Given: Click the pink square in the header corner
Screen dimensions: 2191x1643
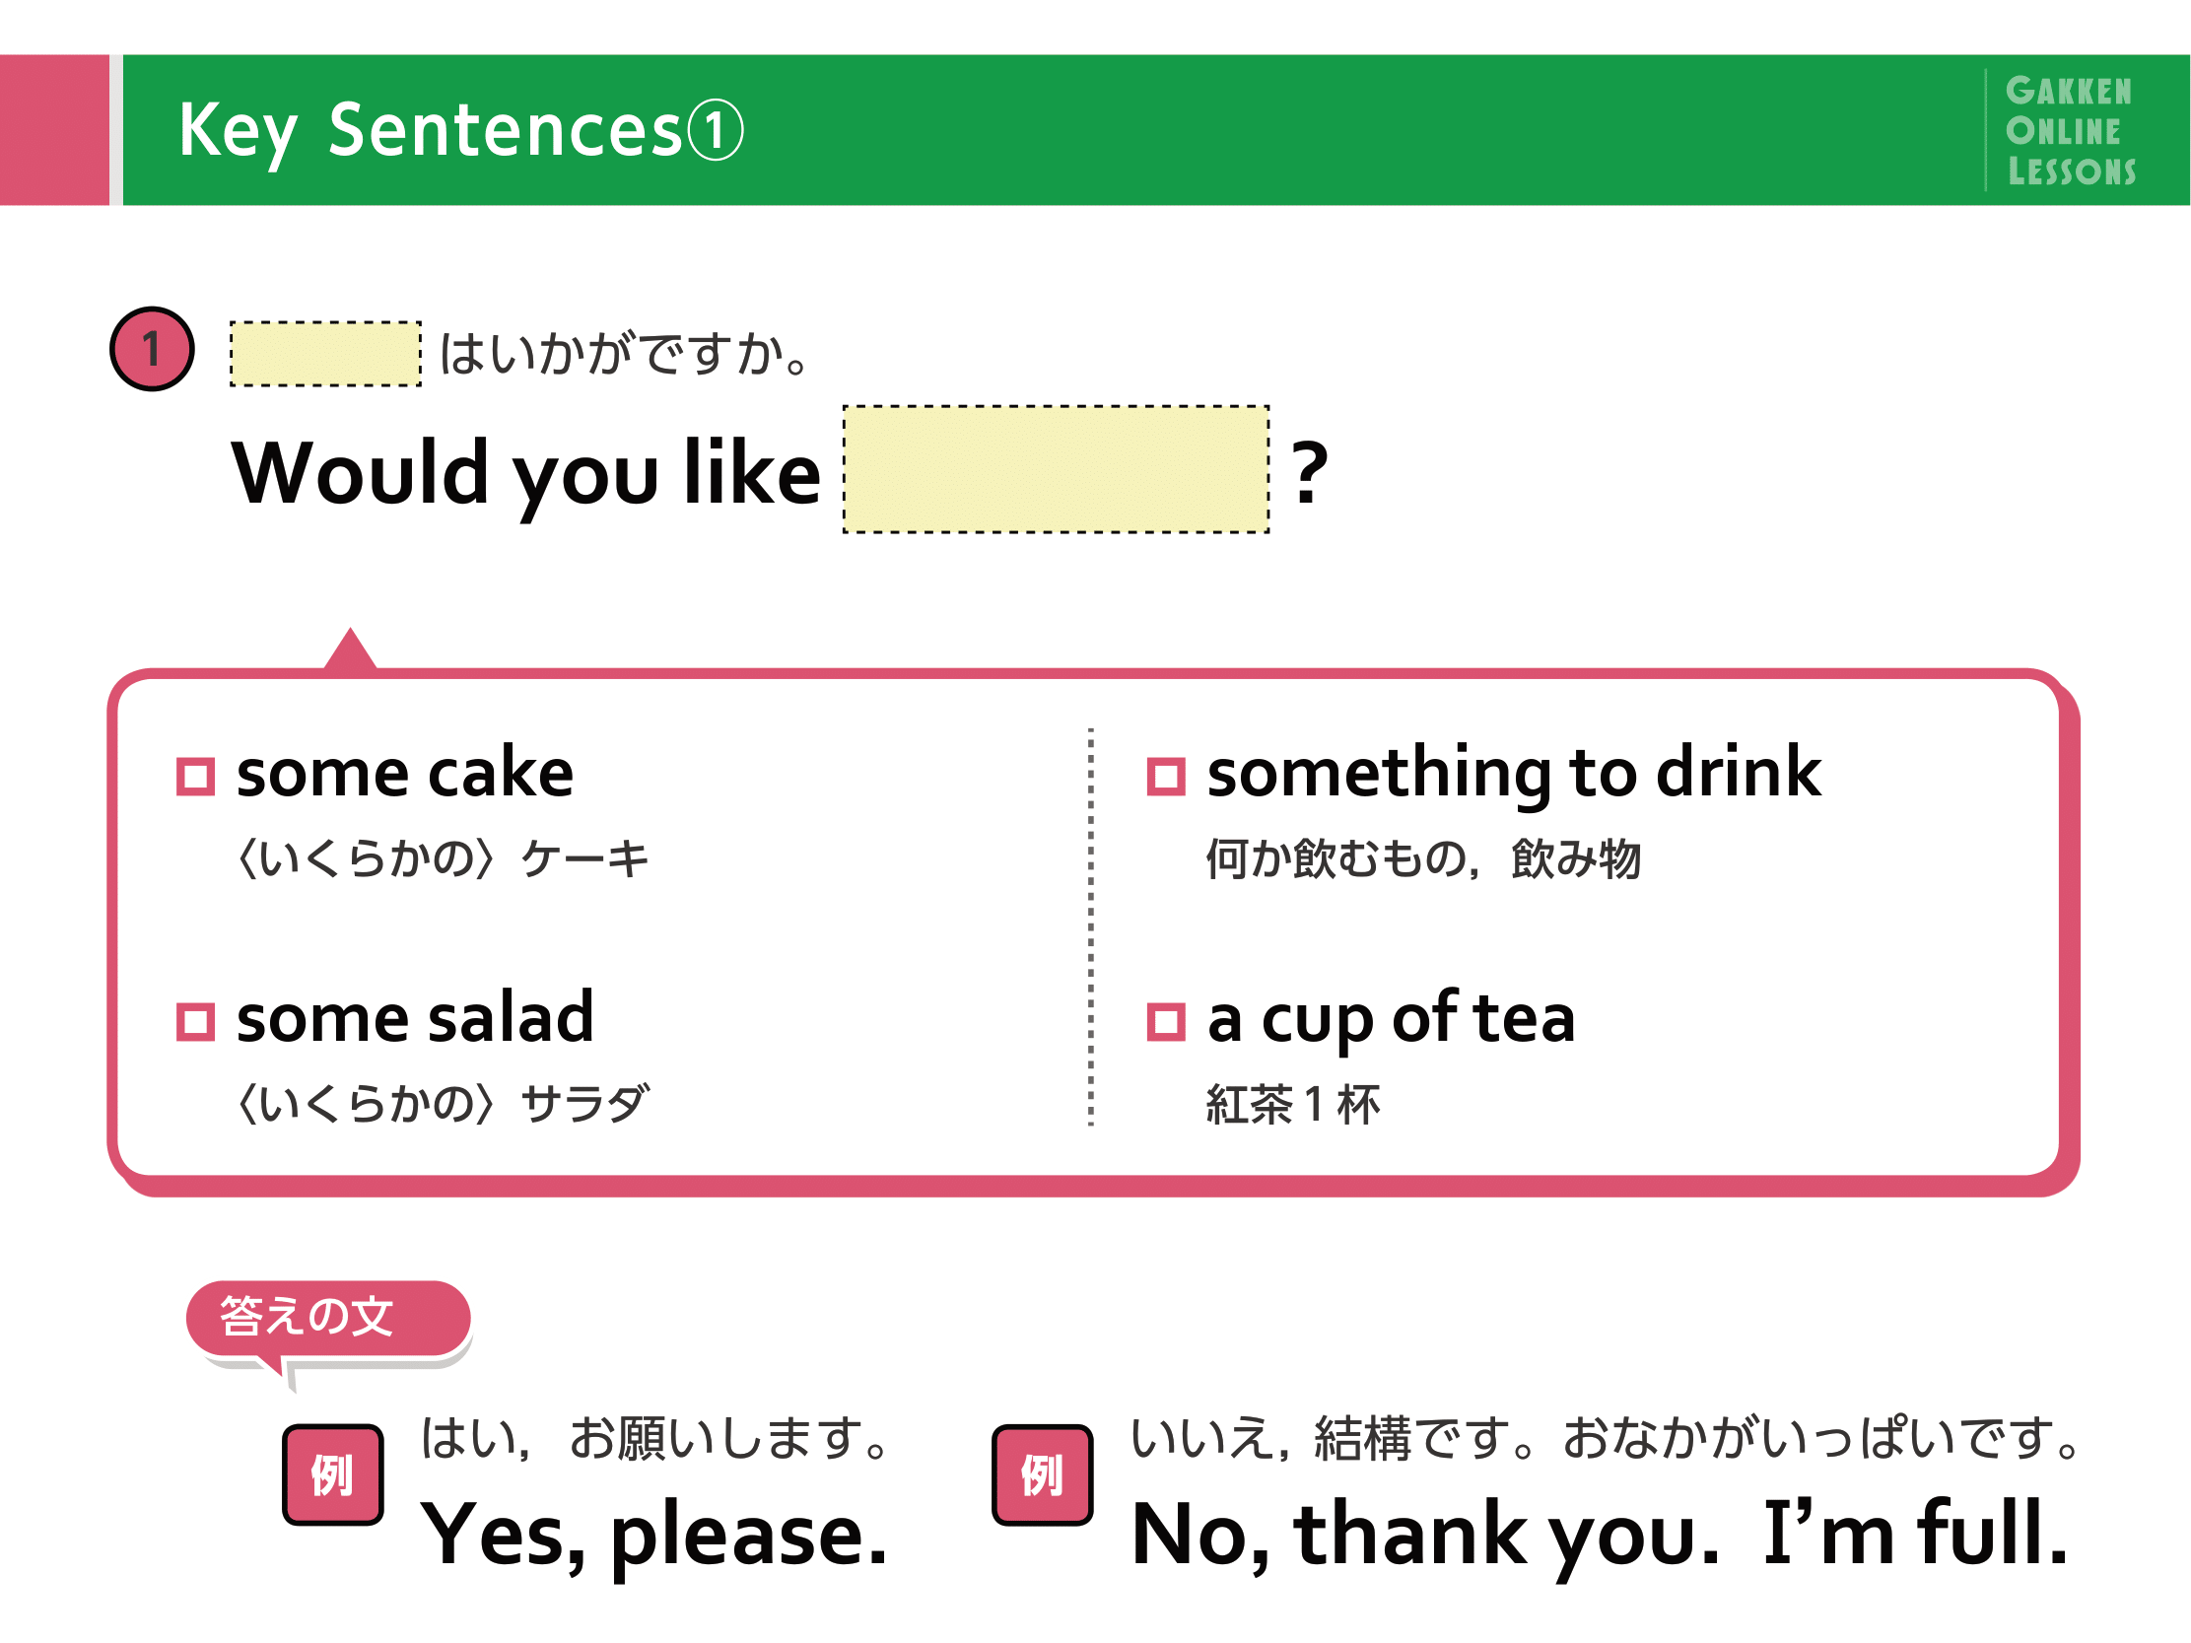Looking at the screenshot, I should pyautogui.click(x=54, y=130).
